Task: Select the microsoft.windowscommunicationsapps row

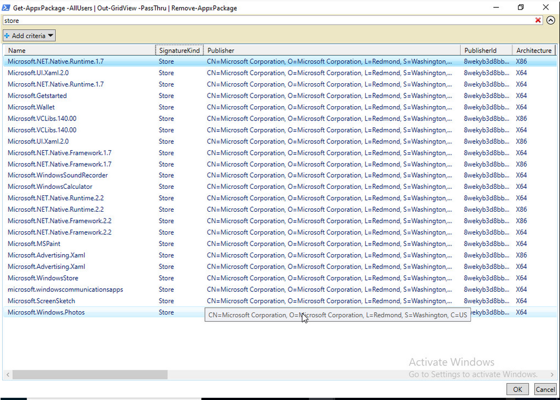Action: (280, 289)
